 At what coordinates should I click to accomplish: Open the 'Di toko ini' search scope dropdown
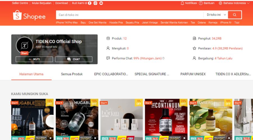click(x=216, y=15)
